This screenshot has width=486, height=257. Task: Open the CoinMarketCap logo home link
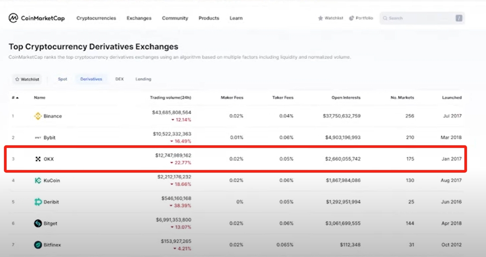pyautogui.click(x=37, y=18)
